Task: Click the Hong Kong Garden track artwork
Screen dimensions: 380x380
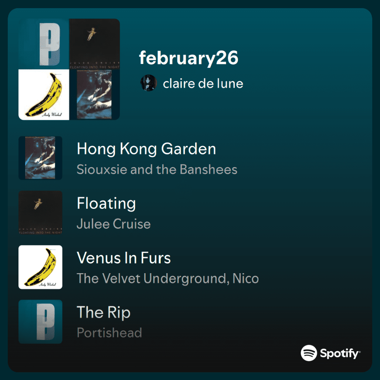Action: [40, 158]
